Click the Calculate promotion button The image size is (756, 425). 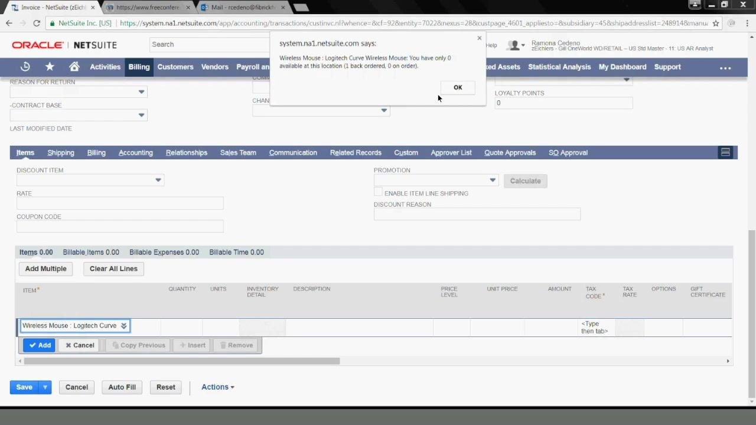pos(525,181)
